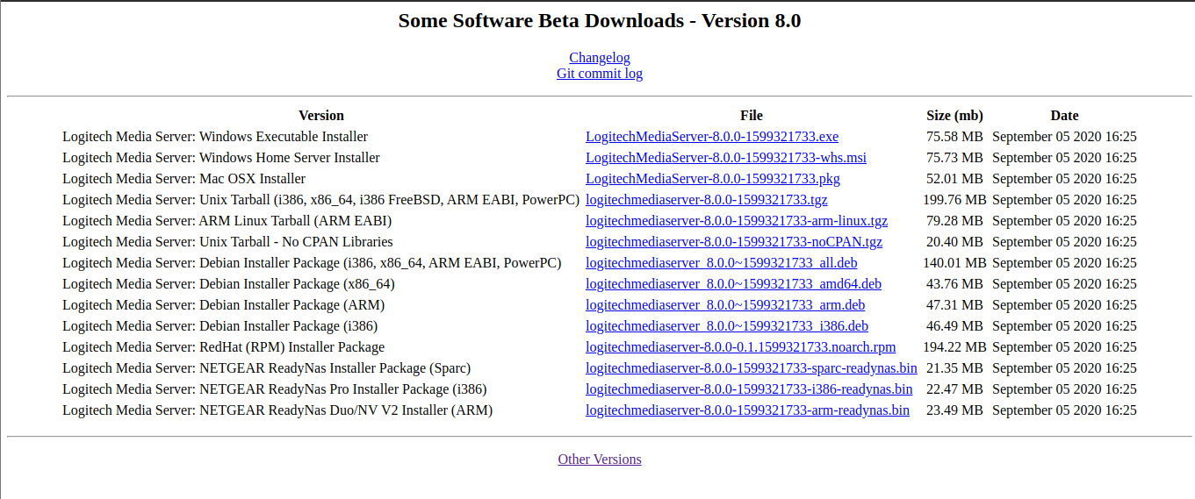The width and height of the screenshot is (1195, 499).
Task: Download the i386-readynas.bin file
Action: point(749,389)
